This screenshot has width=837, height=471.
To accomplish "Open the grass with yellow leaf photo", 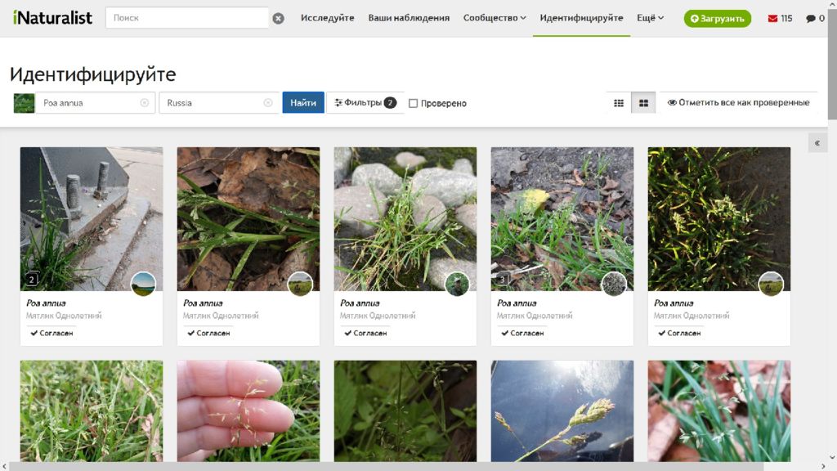I will (x=562, y=219).
